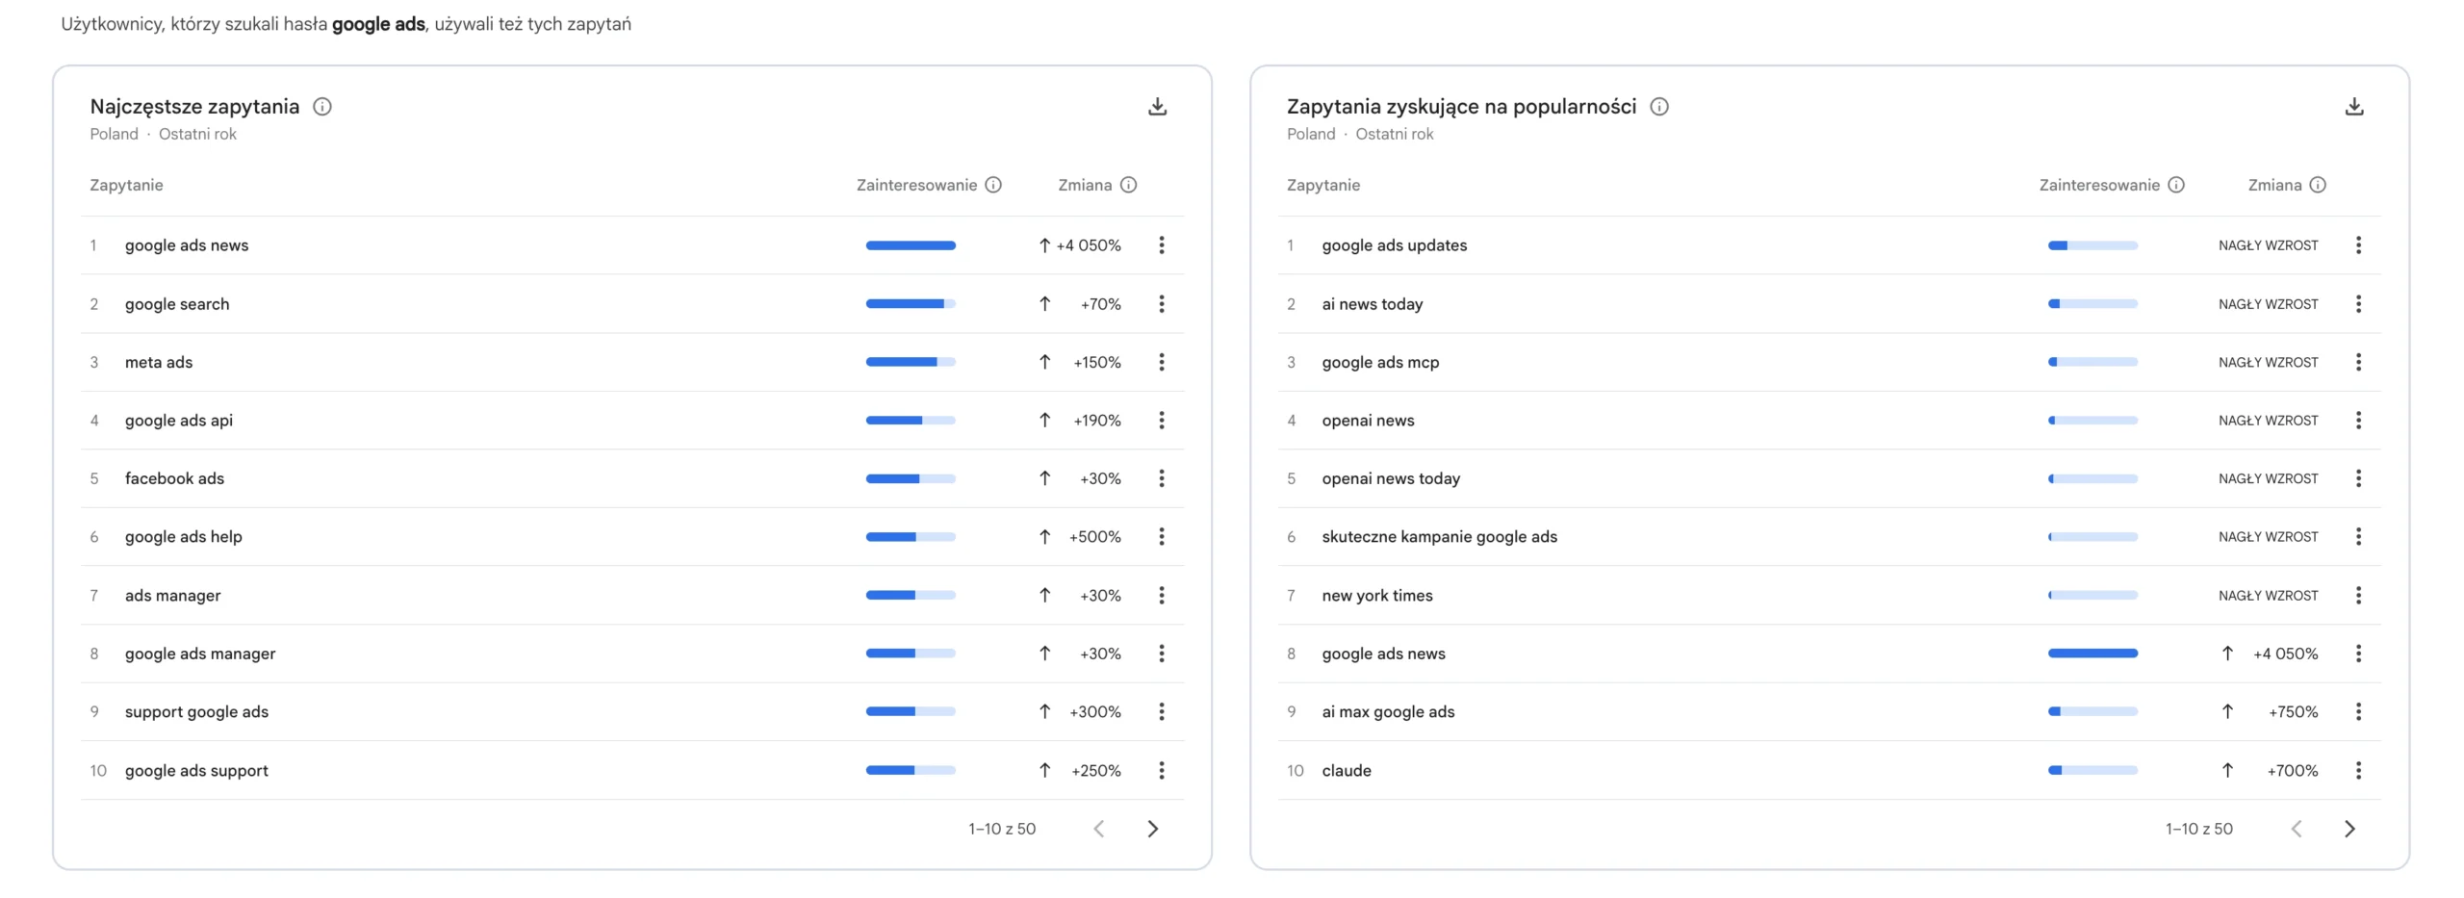Open the google ads help query
Viewport: 2464px width, 898px height.
click(x=184, y=537)
